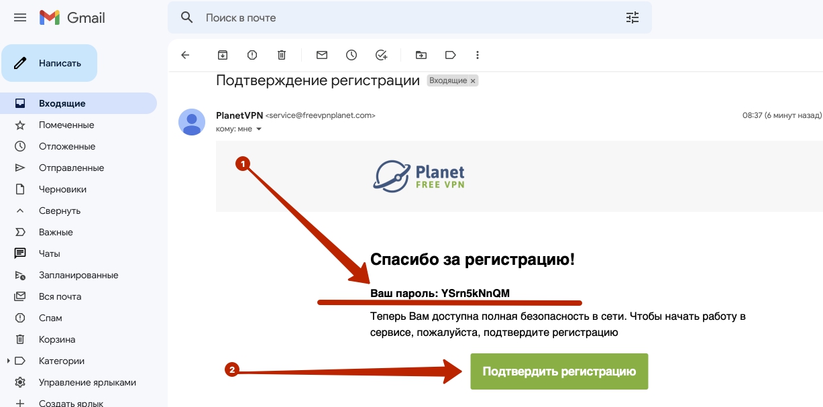Archive this email

[x=223, y=55]
